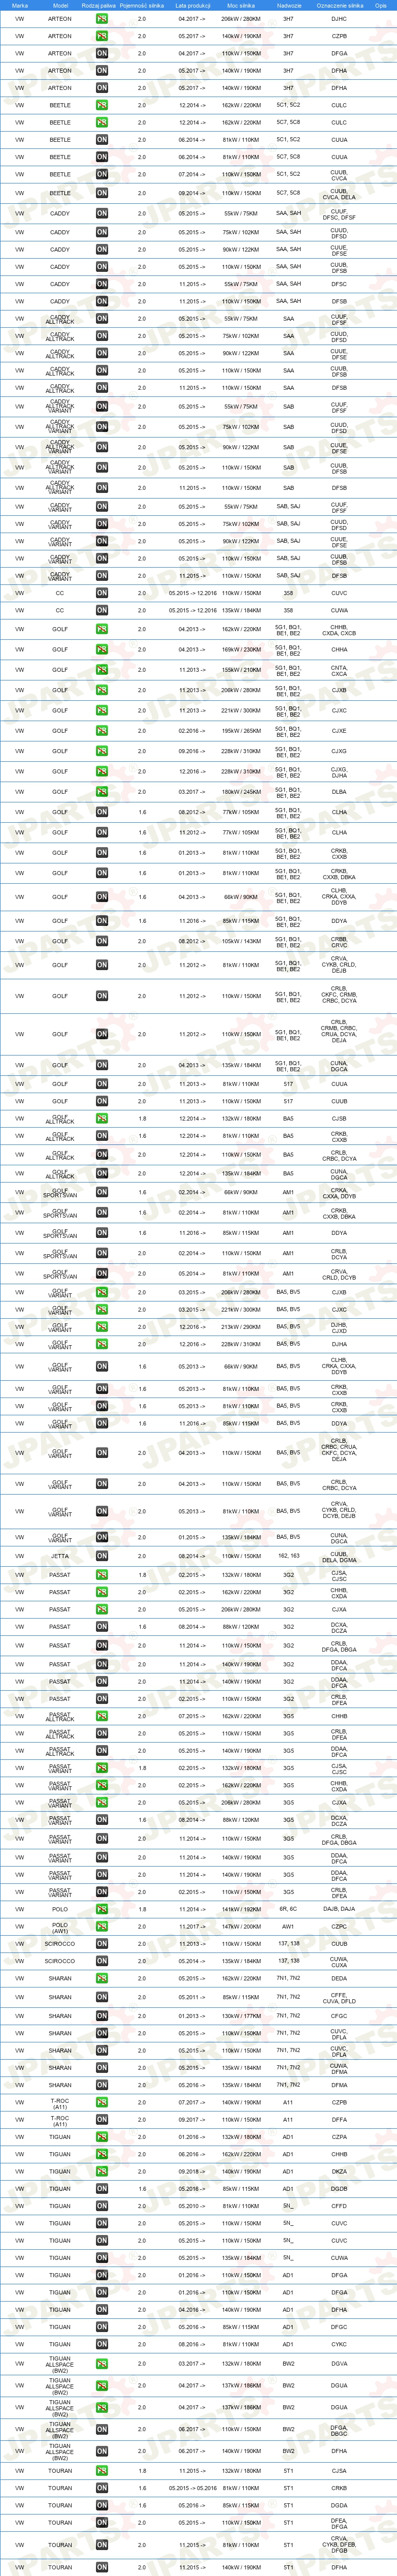Click the 'DEDA' engine code in the SHARAN row
The width and height of the screenshot is (397, 2576).
pyautogui.click(x=339, y=1978)
